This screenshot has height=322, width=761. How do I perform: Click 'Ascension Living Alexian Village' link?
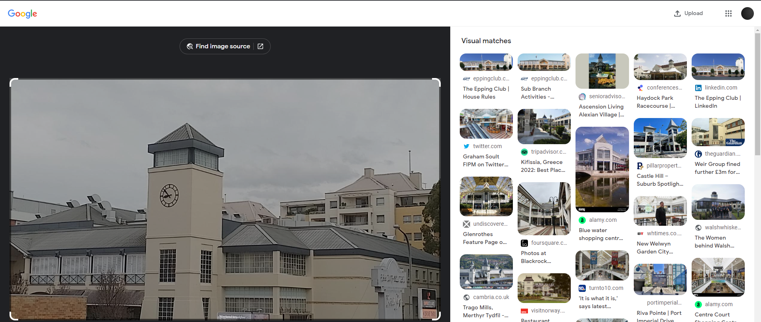coord(602,111)
